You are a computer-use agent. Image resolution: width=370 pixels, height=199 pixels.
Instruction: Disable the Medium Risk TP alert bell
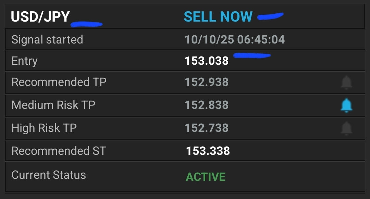(346, 105)
